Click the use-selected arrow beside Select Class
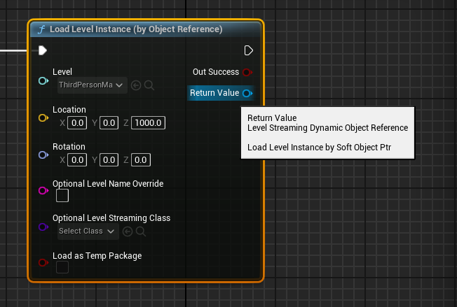 click(x=128, y=231)
